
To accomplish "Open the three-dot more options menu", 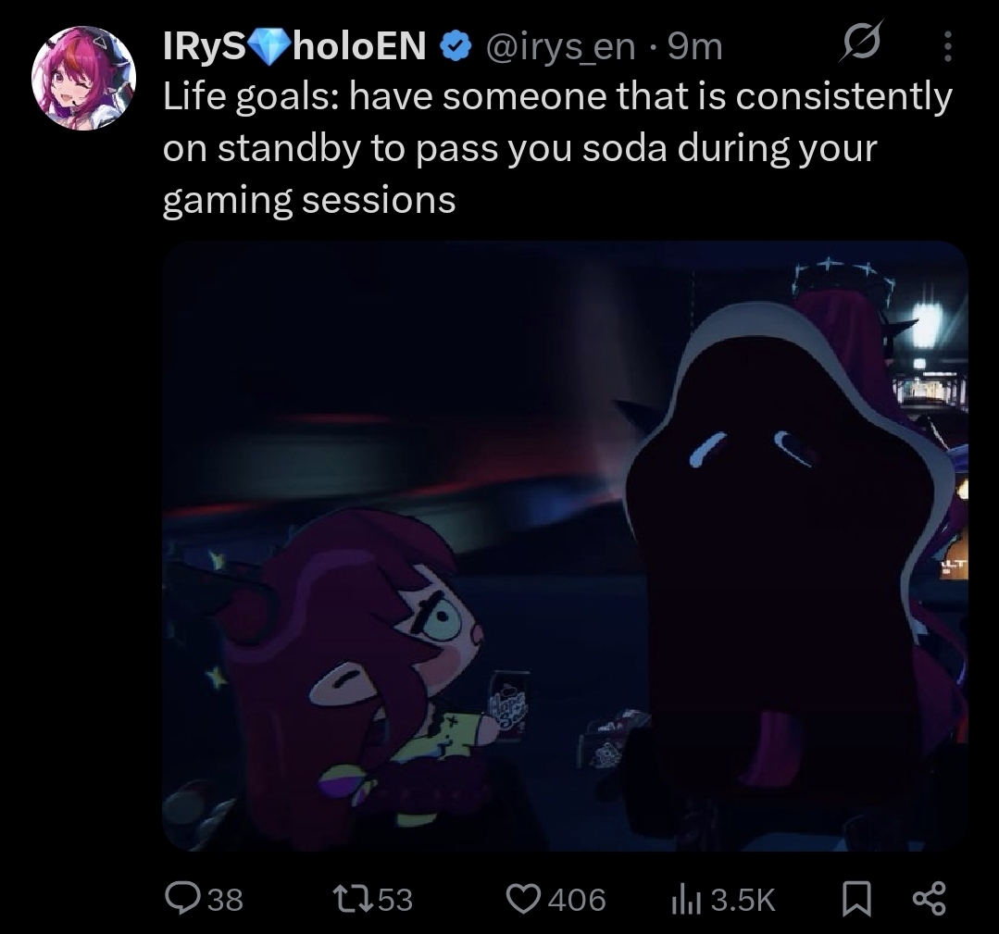I will click(947, 46).
